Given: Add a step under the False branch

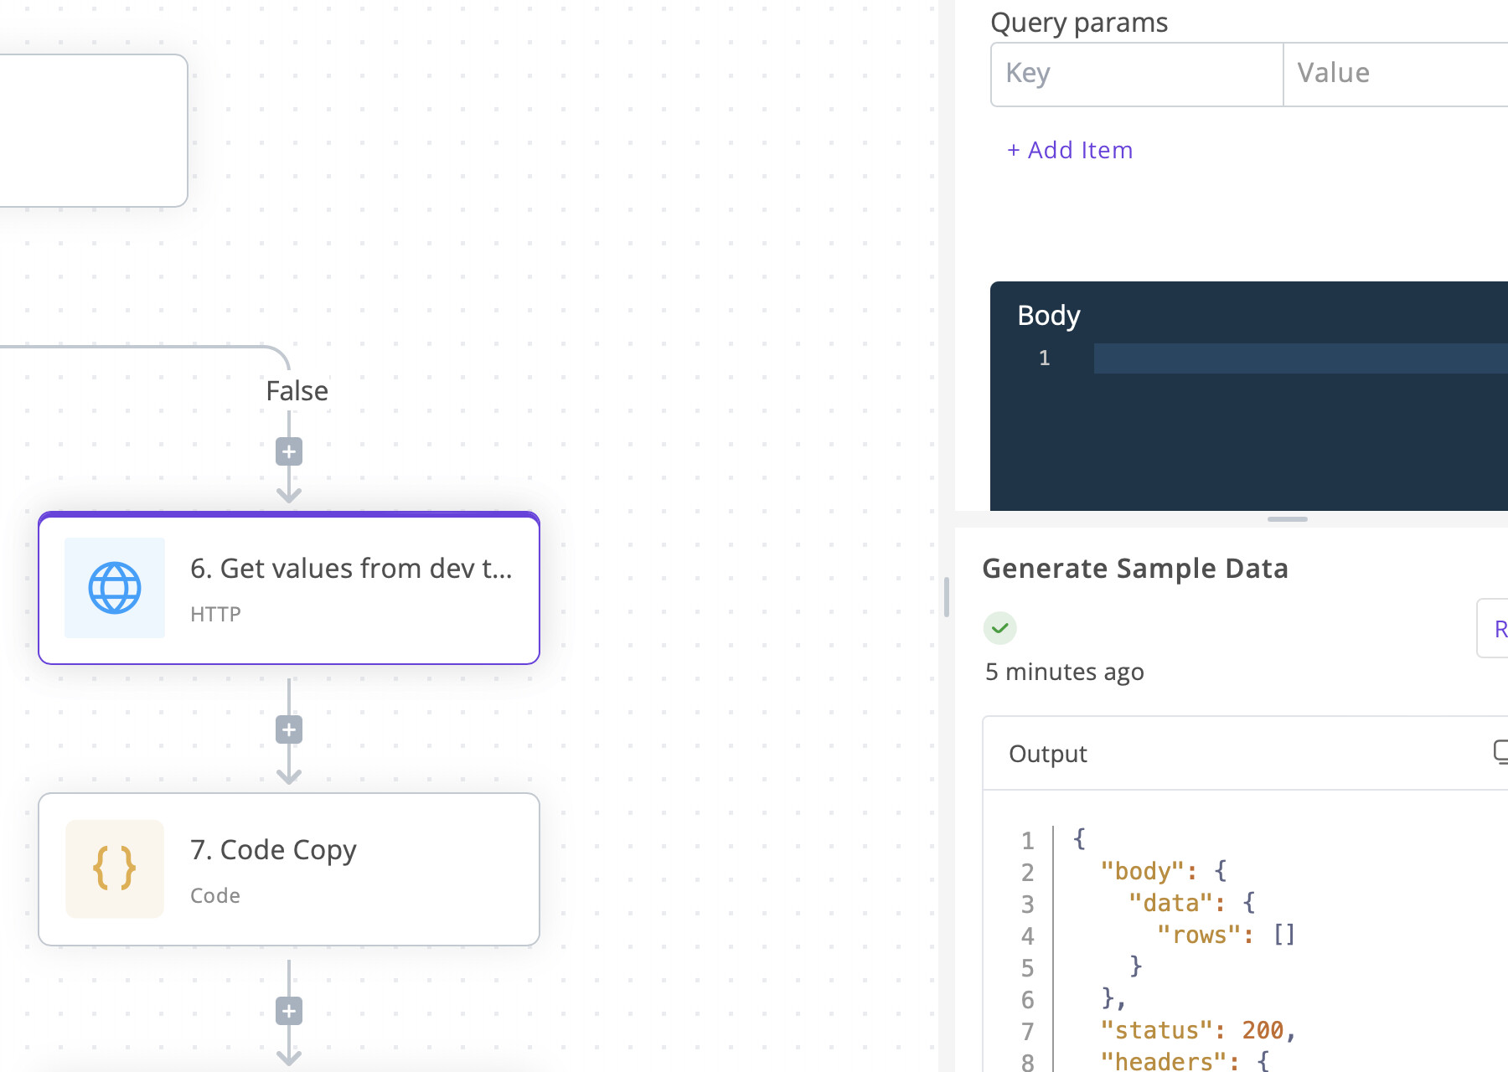Looking at the screenshot, I should pyautogui.click(x=289, y=452).
